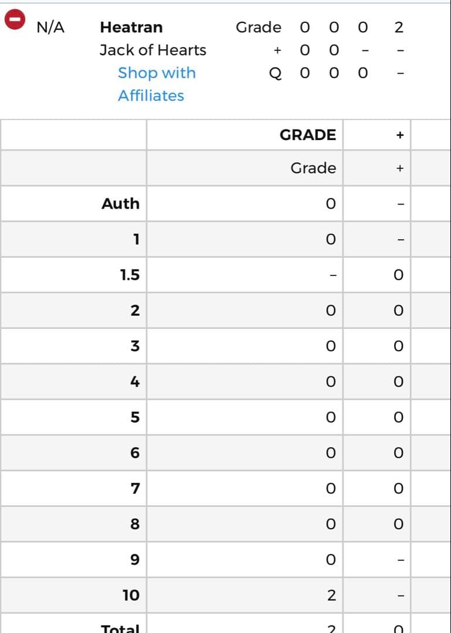Click the Heatran card name

131,27
